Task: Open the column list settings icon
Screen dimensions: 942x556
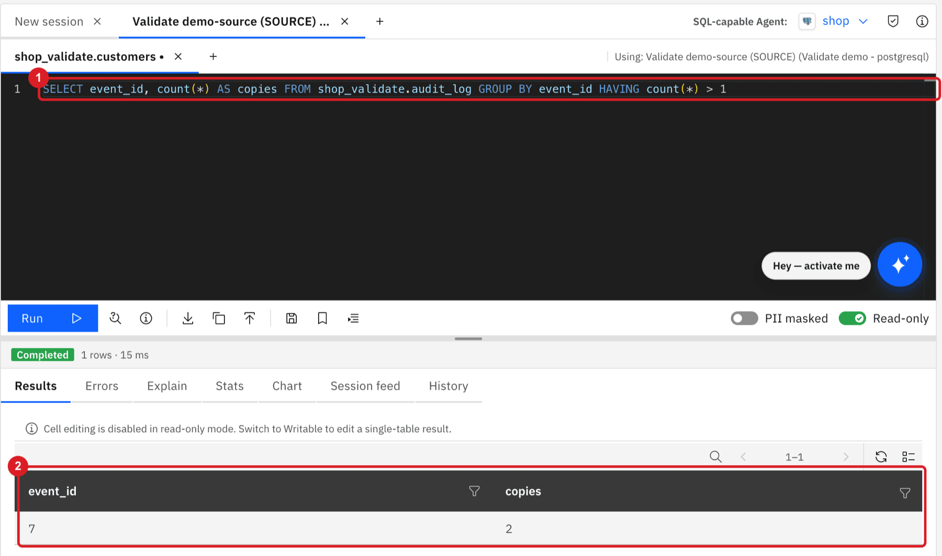Action: pos(909,457)
